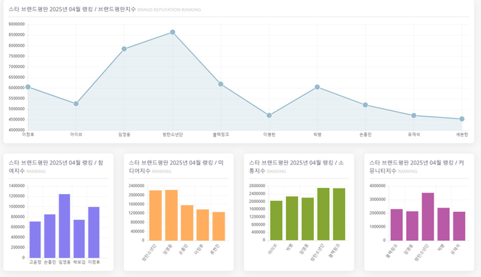The width and height of the screenshot is (481, 277).
Task: Select the tallest 임영웅 purple bar in 참여지수 chart
Action: 65,226
